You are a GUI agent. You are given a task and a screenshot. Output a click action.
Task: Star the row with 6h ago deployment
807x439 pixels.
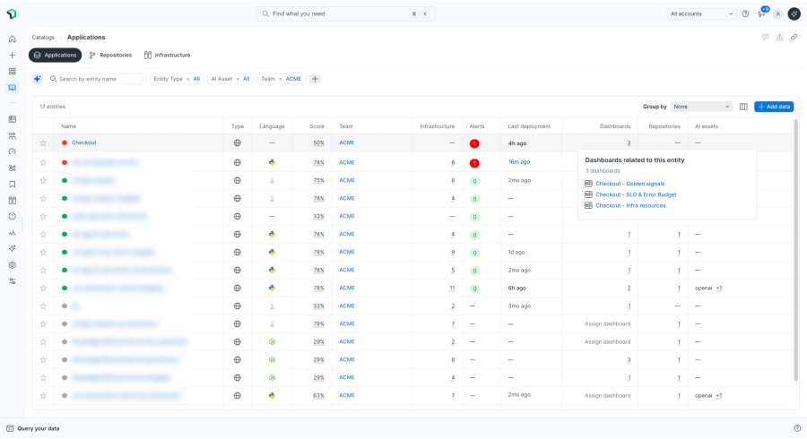43,288
